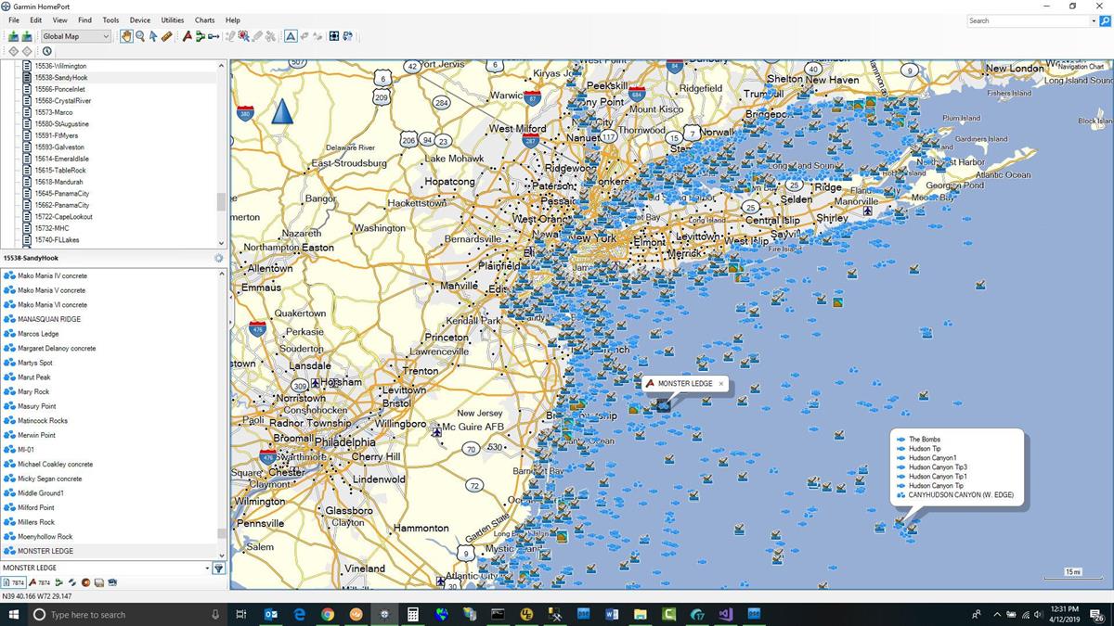Toggle the triangle north-up map icon
1114x626 pixels.
[291, 36]
